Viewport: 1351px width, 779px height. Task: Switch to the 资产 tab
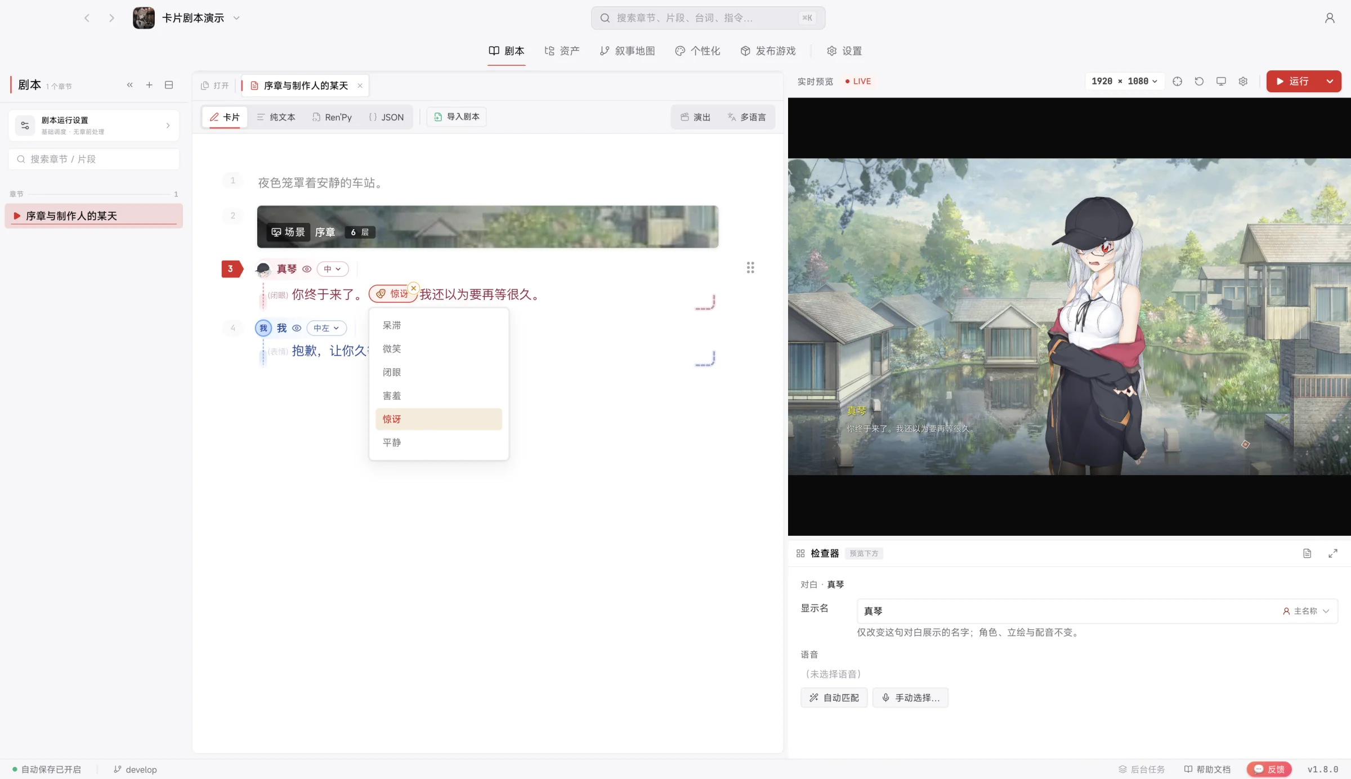(x=562, y=51)
